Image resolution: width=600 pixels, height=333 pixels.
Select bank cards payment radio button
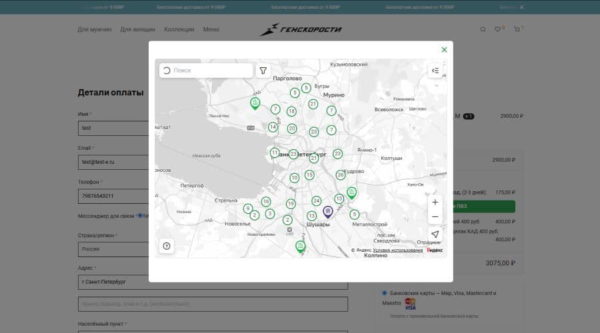pos(385,293)
